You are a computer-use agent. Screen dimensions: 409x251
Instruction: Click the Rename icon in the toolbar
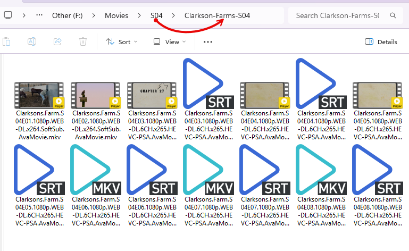pyautogui.click(x=32, y=41)
